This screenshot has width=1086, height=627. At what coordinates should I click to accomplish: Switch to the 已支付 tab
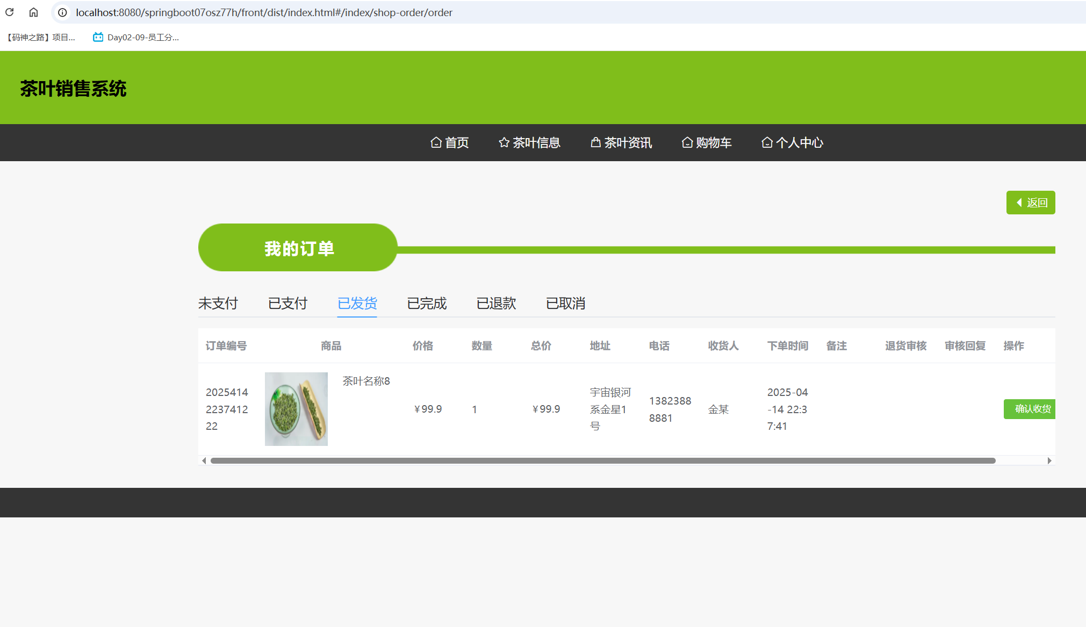(287, 304)
